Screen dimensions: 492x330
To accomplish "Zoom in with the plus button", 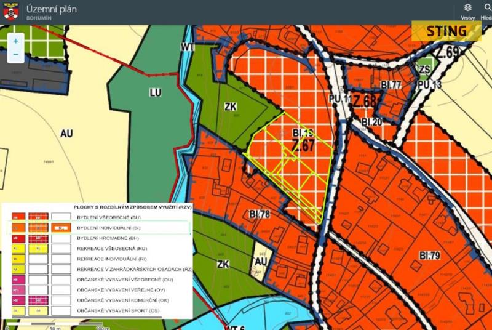I will pyautogui.click(x=16, y=41).
